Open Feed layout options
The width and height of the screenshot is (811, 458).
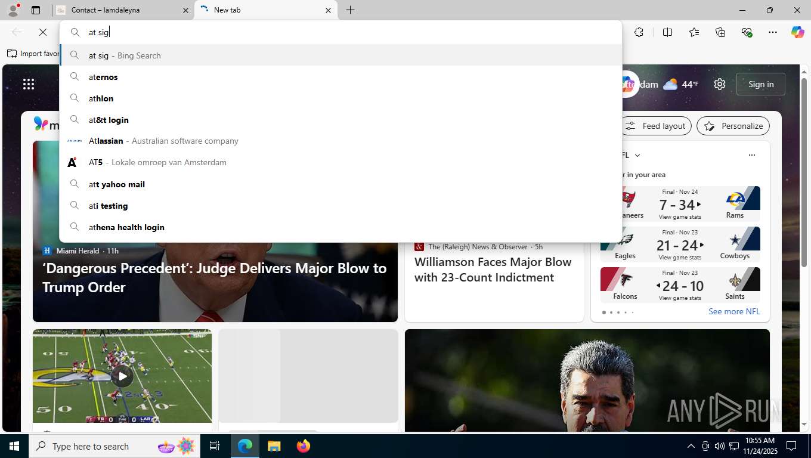point(655,126)
